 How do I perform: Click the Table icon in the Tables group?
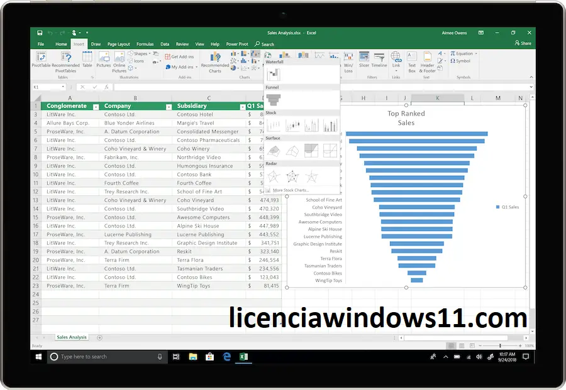pos(87,60)
